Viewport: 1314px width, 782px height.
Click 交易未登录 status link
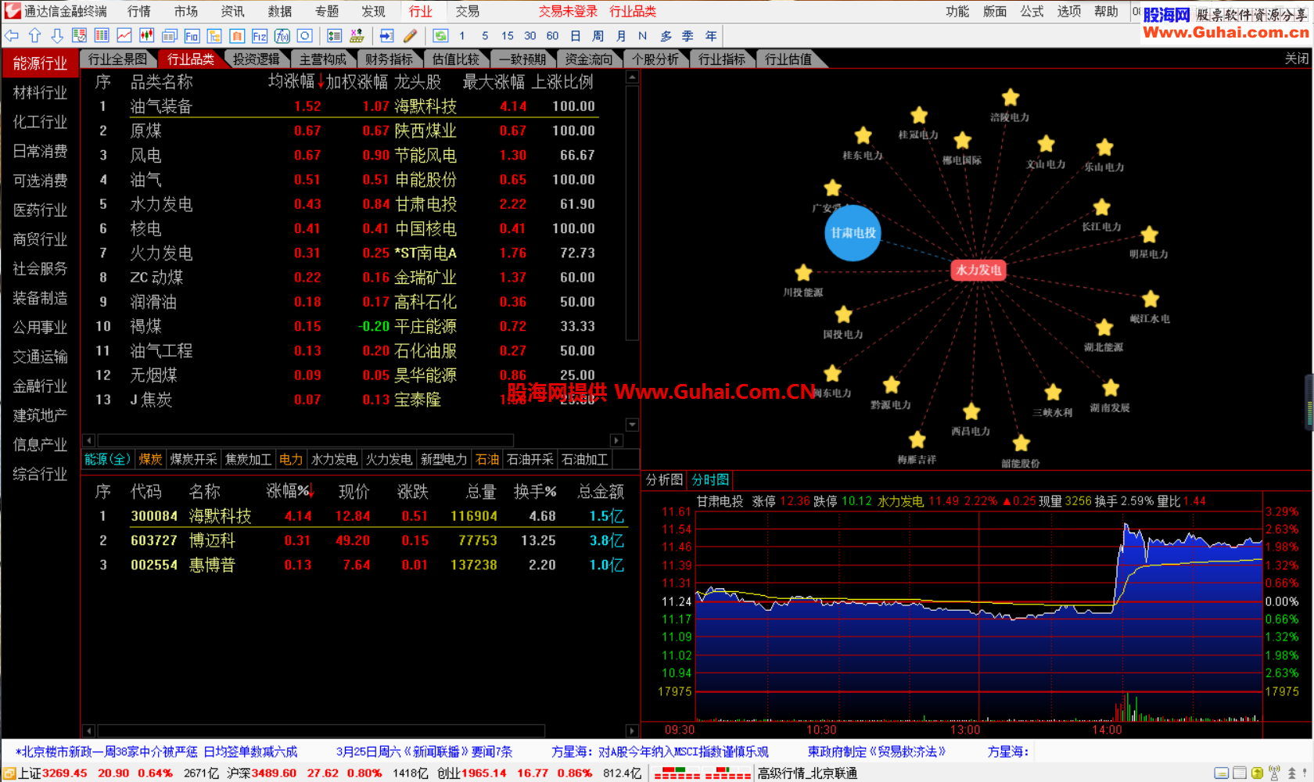(x=568, y=11)
